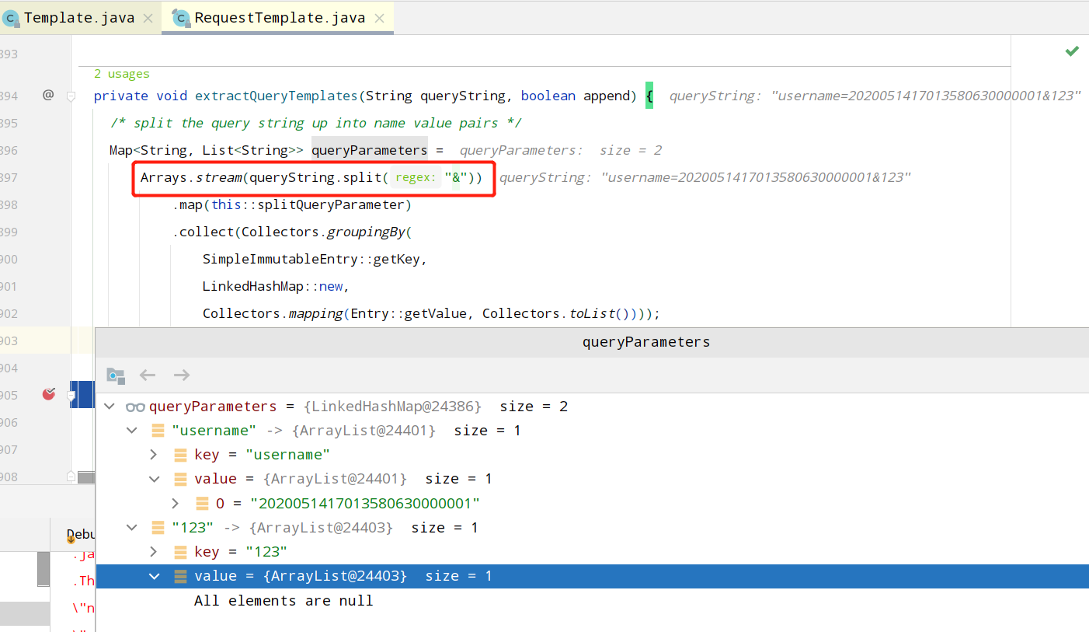Click the back navigation arrow in variables panel
The width and height of the screenshot is (1089, 632).
point(147,375)
